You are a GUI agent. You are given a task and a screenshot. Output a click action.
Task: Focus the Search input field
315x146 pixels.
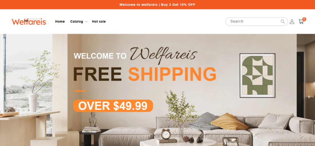click(x=257, y=22)
